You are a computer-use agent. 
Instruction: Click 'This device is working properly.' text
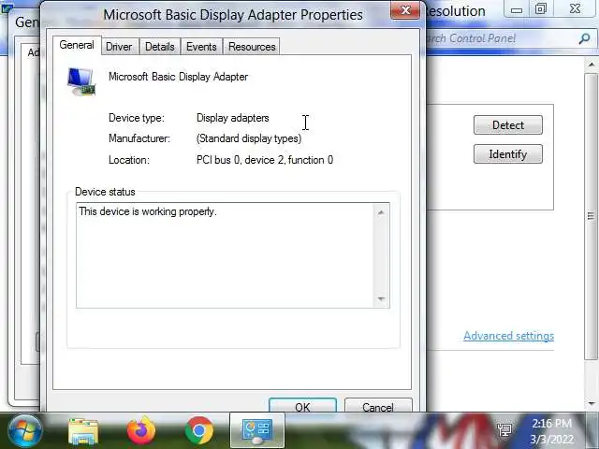(148, 211)
